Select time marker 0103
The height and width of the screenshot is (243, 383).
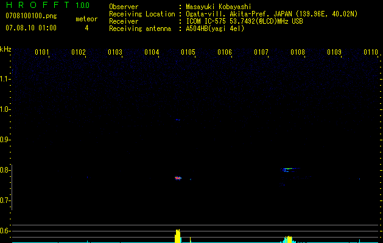(115, 52)
